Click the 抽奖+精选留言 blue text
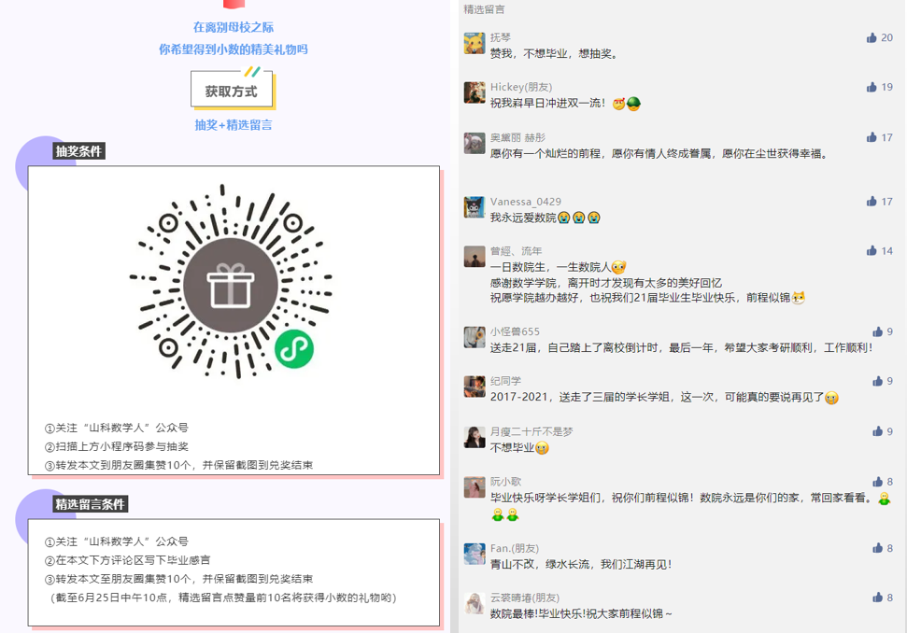Image resolution: width=907 pixels, height=633 pixels. point(233,124)
